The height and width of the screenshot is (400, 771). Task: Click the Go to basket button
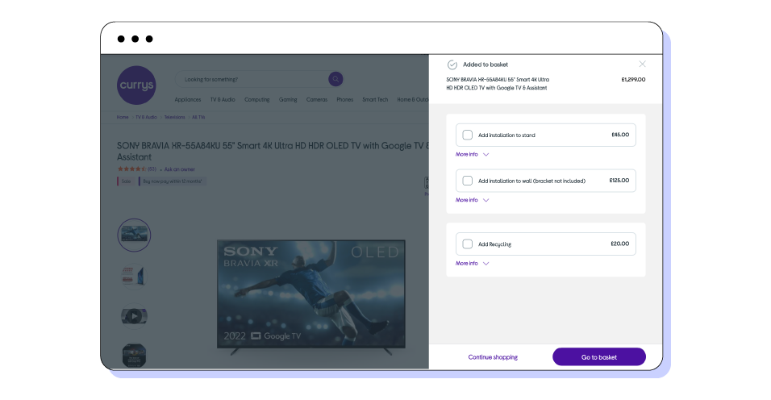pyautogui.click(x=598, y=356)
